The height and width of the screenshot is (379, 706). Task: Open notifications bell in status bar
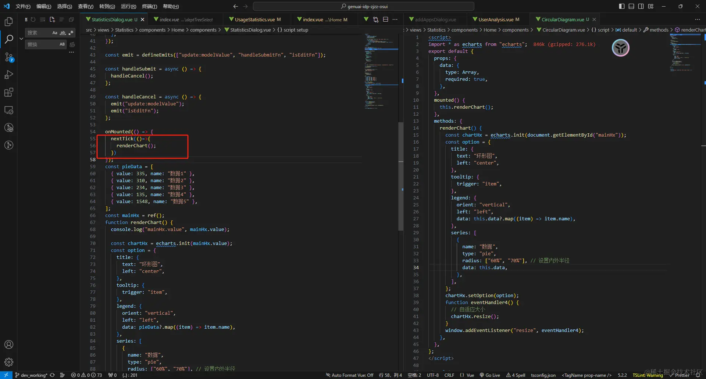(x=698, y=375)
